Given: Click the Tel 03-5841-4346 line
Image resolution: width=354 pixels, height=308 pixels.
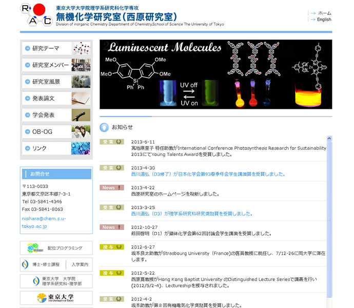Looking at the screenshot, I should pos(42,202).
